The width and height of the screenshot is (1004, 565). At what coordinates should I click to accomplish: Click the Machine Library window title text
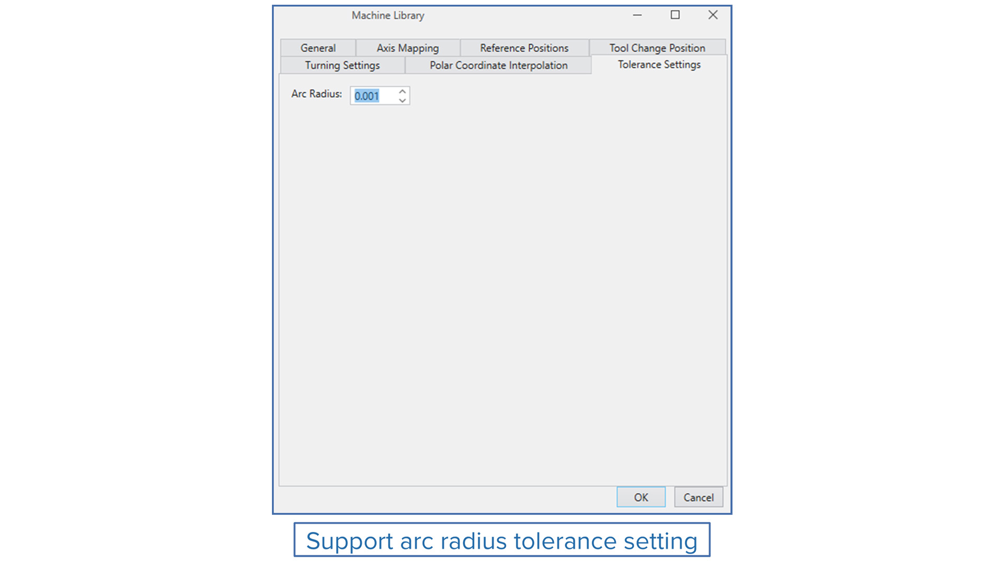pos(388,15)
